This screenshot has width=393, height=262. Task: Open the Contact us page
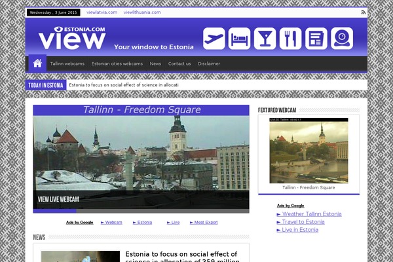[x=179, y=64]
